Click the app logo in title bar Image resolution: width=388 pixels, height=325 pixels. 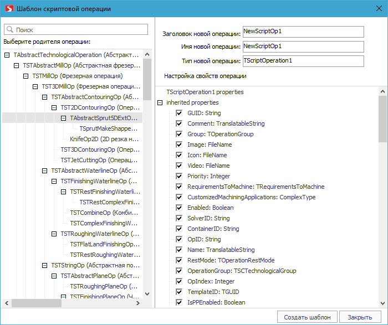(8, 8)
